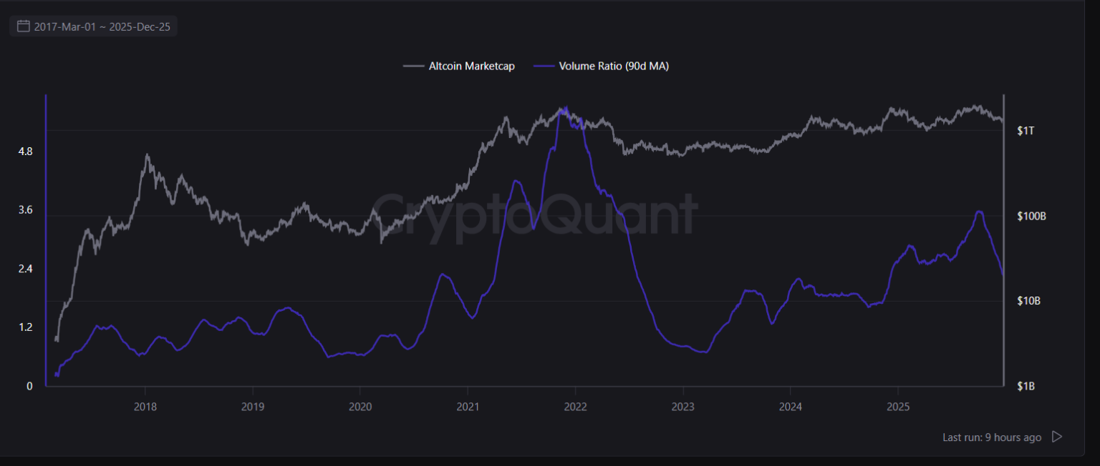Click the $10B label on the right axis

click(x=1028, y=301)
